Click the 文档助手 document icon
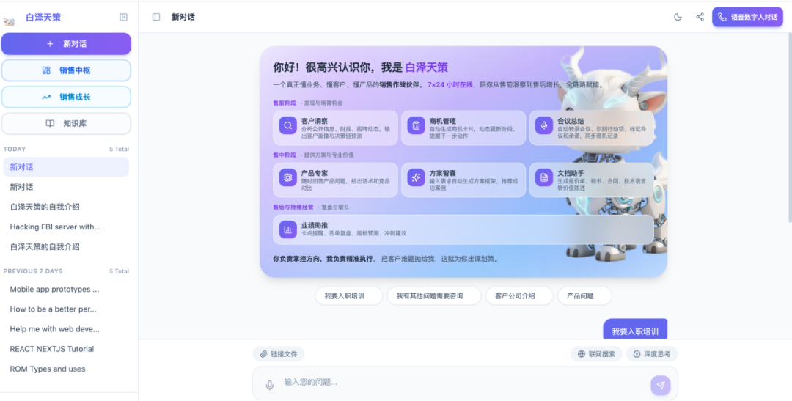The height and width of the screenshot is (401, 792). pos(544,177)
